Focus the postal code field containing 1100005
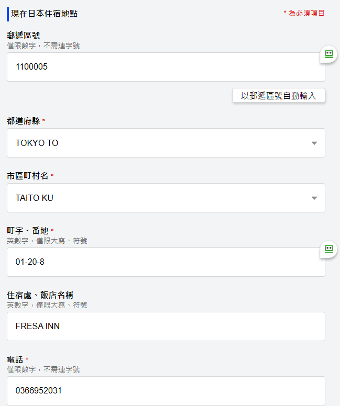 point(166,67)
